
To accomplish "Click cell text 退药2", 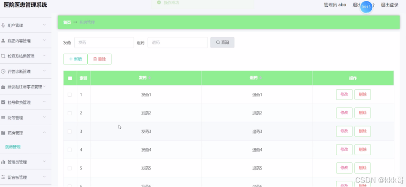I will point(257,113).
